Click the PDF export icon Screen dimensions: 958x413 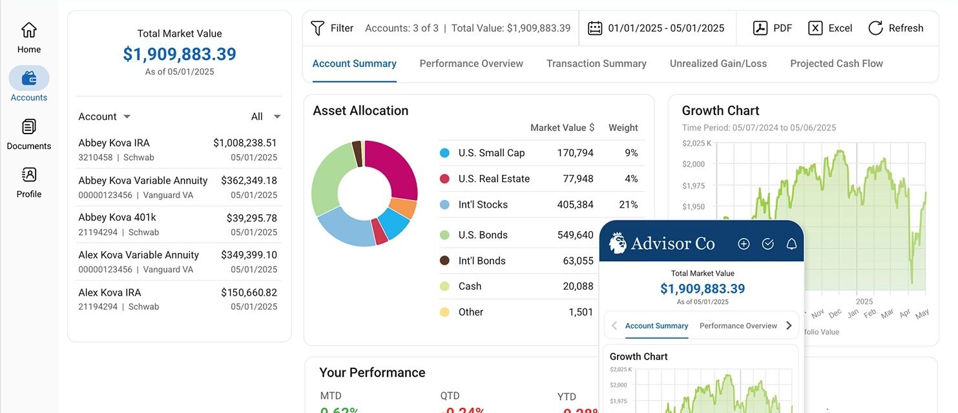pos(760,28)
